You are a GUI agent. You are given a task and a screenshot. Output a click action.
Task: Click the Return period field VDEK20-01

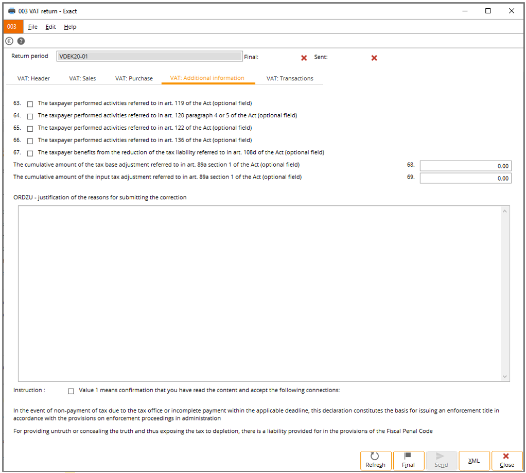click(149, 56)
